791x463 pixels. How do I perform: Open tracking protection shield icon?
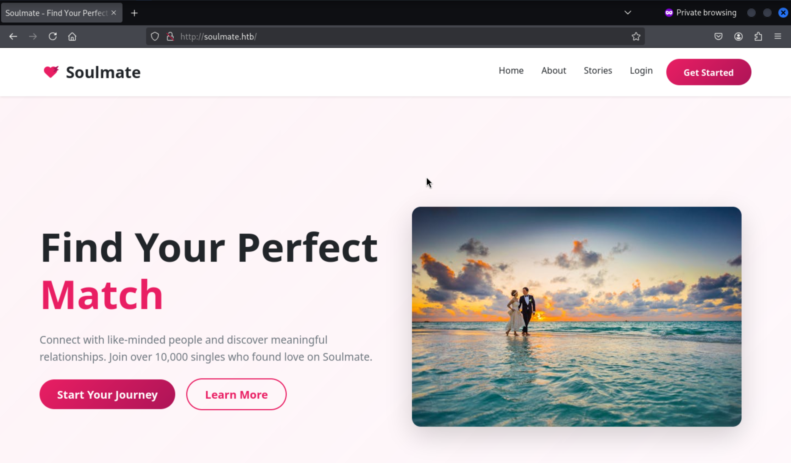155,37
